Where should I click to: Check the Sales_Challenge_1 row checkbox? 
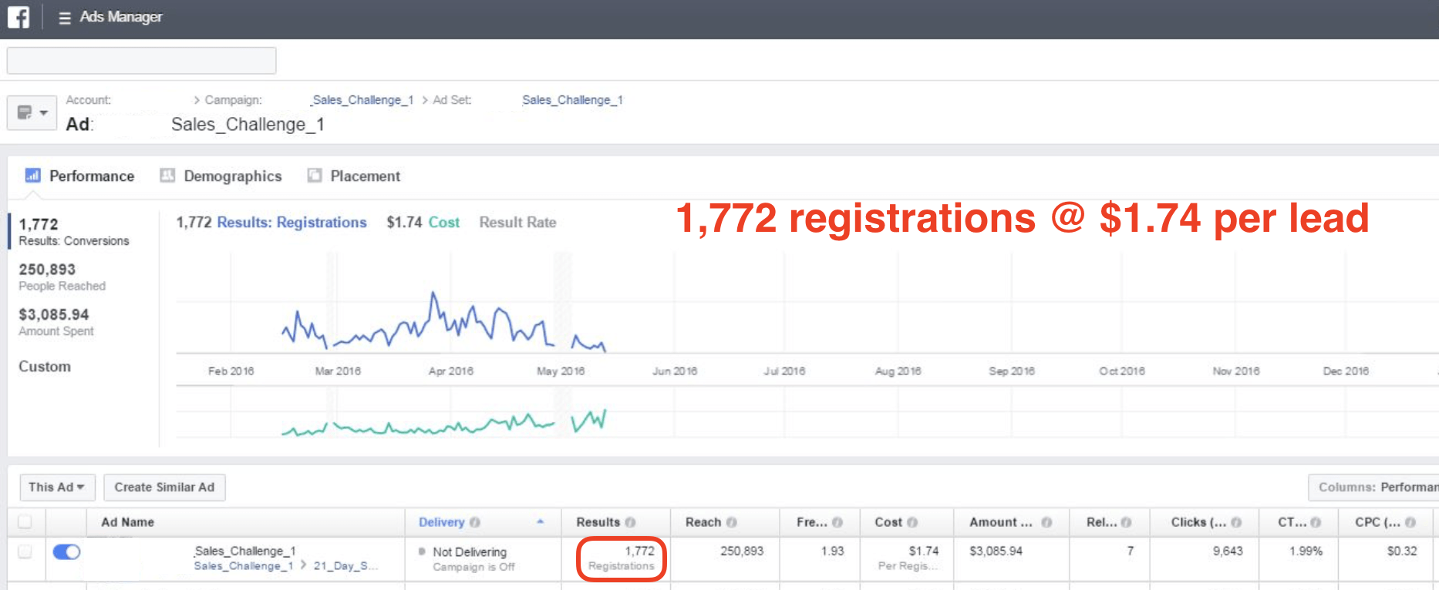point(25,551)
